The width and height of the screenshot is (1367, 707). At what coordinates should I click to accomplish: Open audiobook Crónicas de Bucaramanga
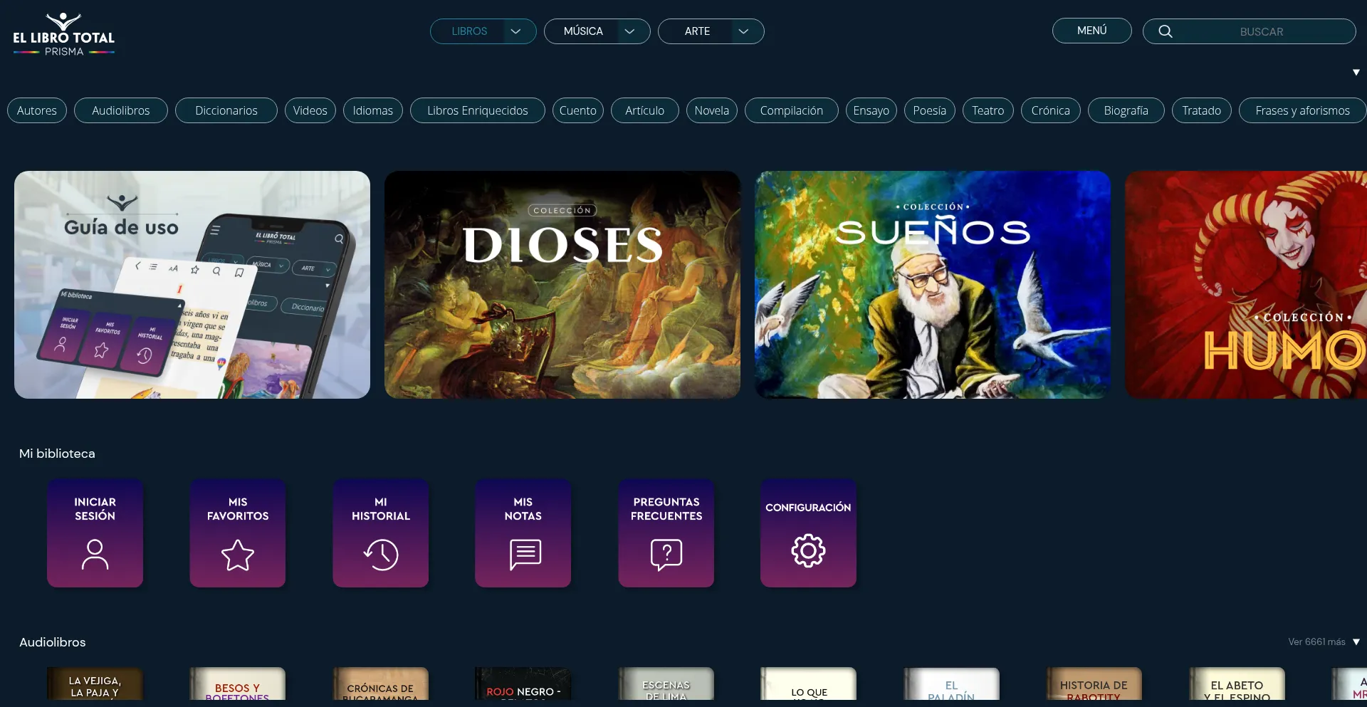381,684
